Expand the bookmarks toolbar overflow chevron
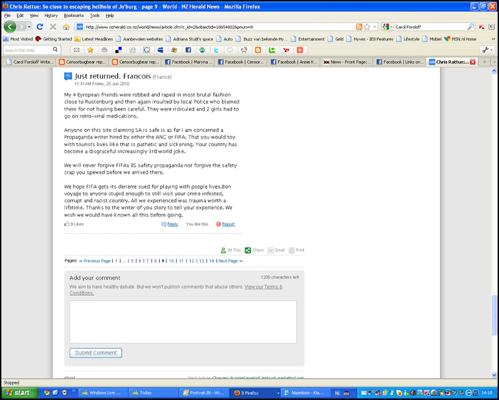This screenshot has height=400, width=499. coord(493,39)
